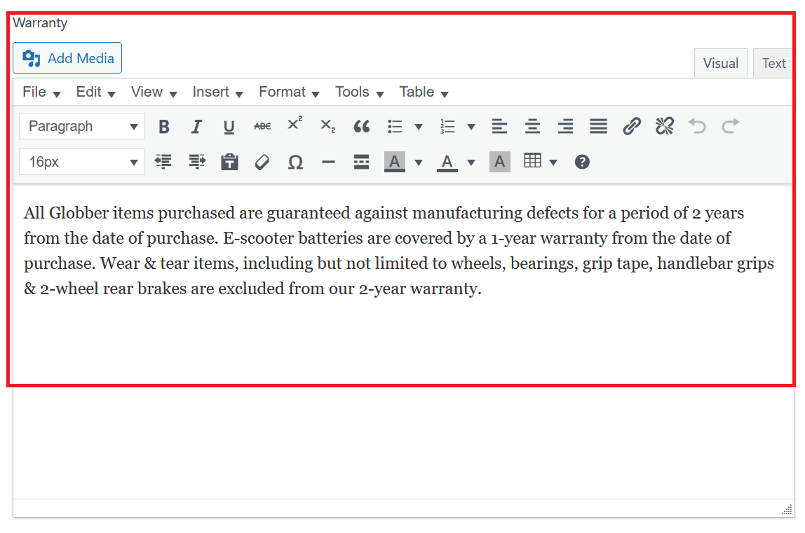Viewport: 805px width, 533px height.
Task: Expand numbered list style options arrow
Action: 471,127
